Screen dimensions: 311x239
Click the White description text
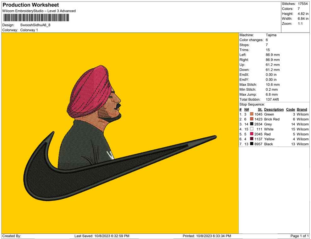269,129
